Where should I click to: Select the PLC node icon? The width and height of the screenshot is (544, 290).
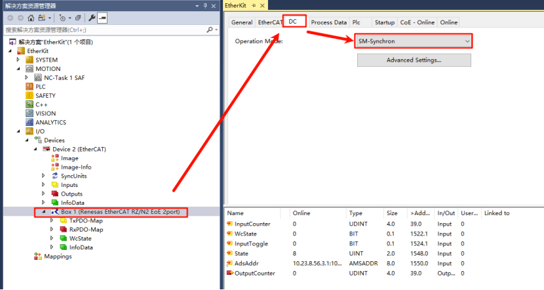coord(29,87)
